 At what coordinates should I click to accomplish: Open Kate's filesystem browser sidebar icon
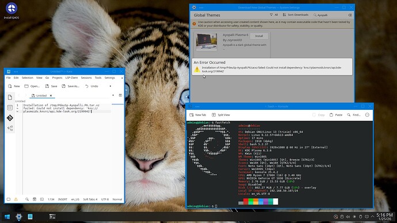[10, 107]
